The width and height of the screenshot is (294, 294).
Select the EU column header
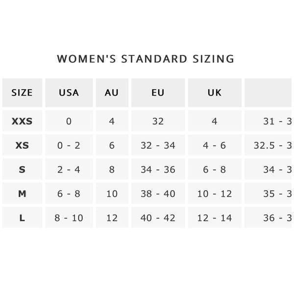[x=158, y=93]
